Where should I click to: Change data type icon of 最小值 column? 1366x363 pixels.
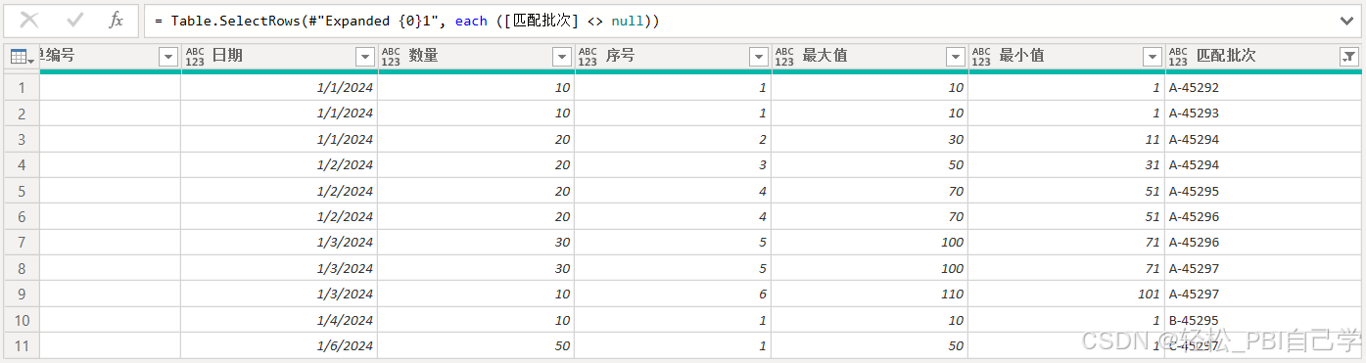[x=982, y=57]
